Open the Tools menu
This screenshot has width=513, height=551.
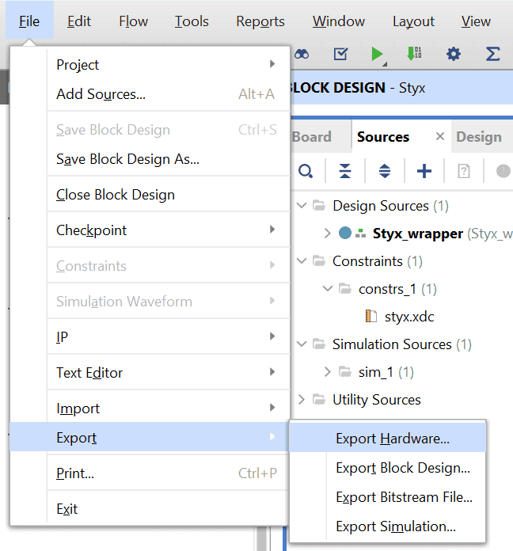point(192,21)
